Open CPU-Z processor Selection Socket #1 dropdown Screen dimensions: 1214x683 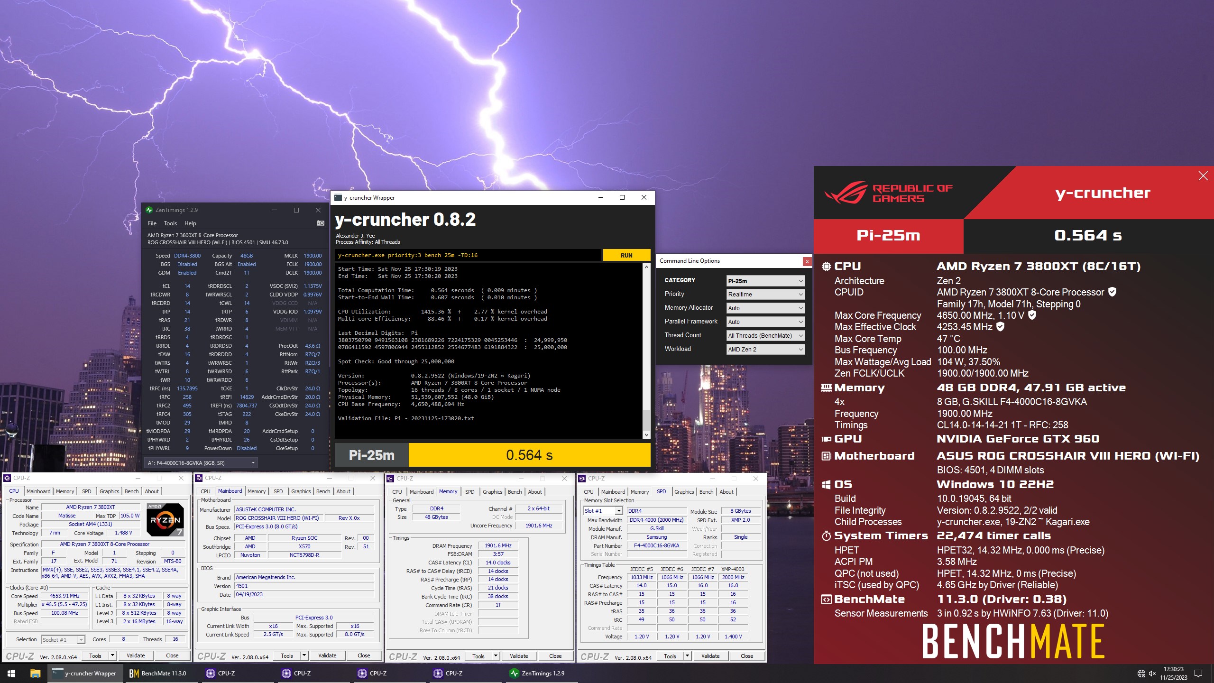point(63,640)
